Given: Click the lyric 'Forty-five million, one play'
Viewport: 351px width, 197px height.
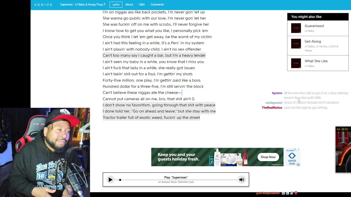Looking at the screenshot, I should 151,80.
